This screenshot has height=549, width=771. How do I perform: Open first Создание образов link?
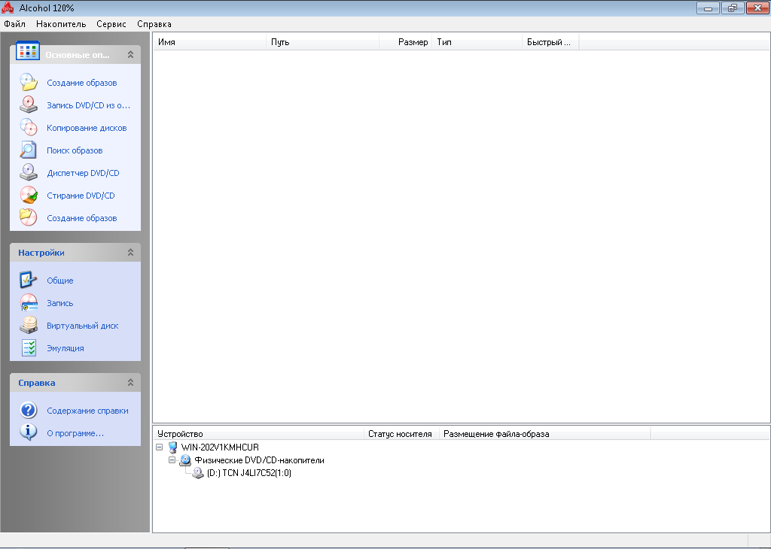click(x=82, y=83)
